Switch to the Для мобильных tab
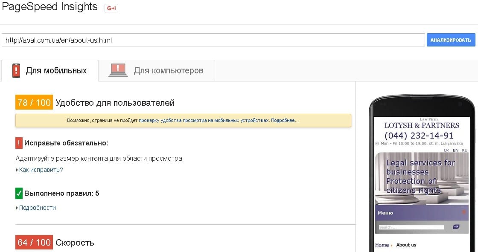The image size is (478, 252). click(x=50, y=71)
